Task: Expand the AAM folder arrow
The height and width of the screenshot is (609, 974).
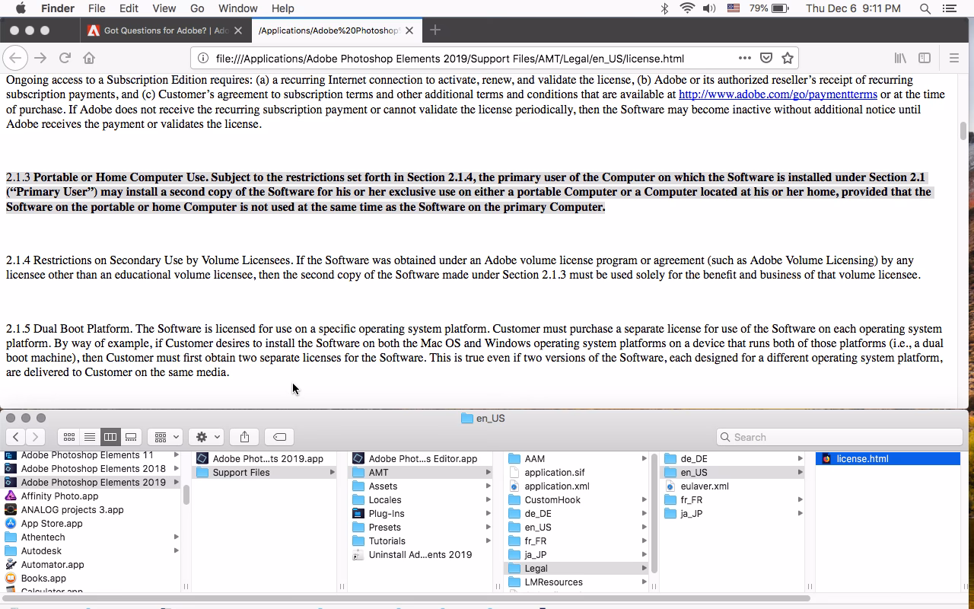Action: point(644,458)
